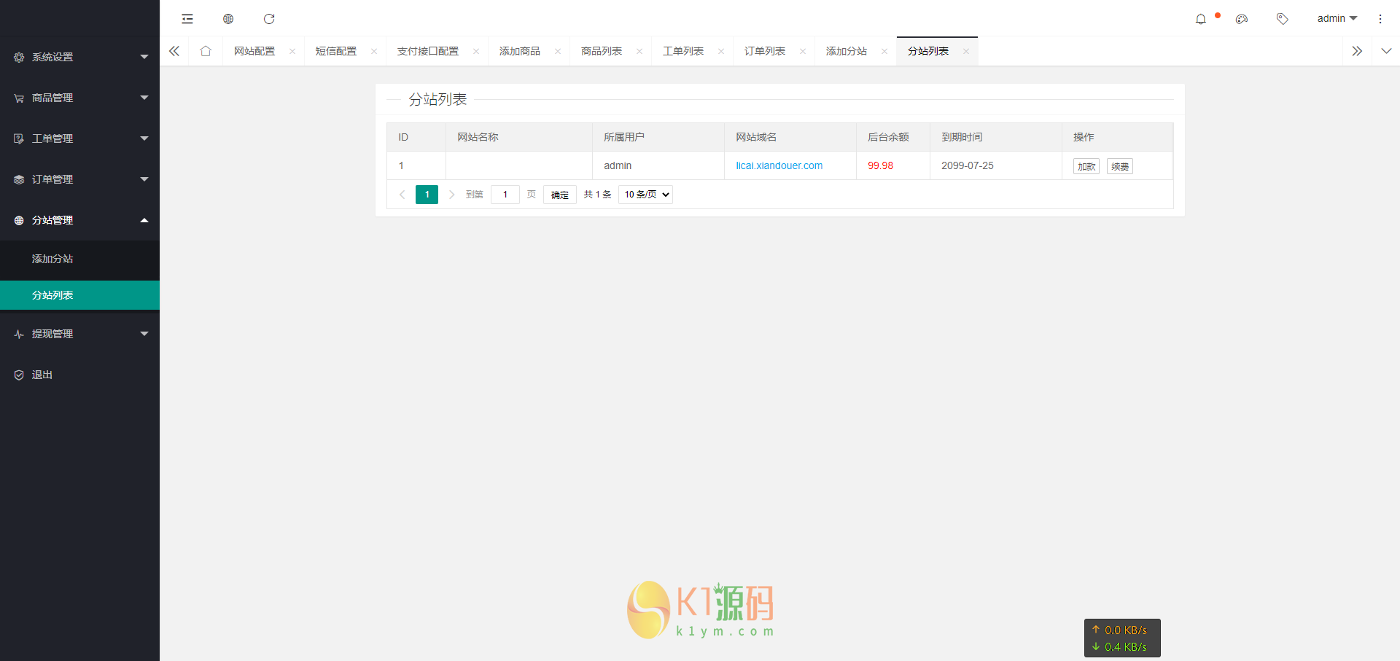The height and width of the screenshot is (661, 1400).
Task: Click the tag icon in top bar
Action: pos(1283,19)
